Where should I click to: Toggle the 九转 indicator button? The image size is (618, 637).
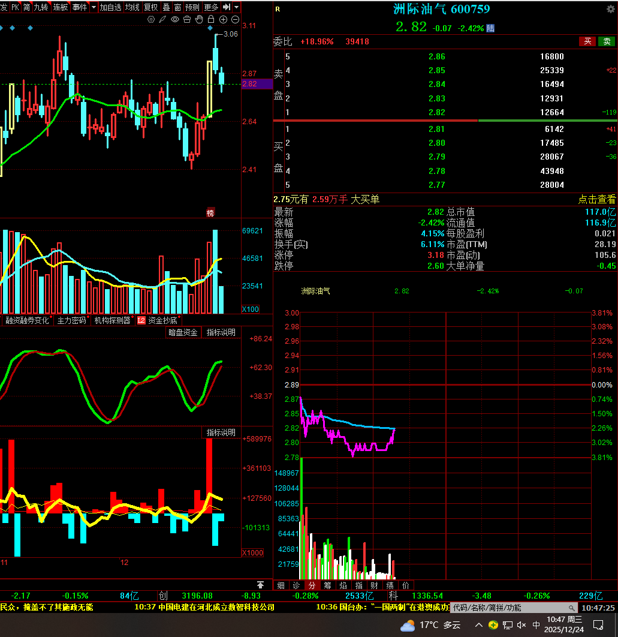[41, 7]
